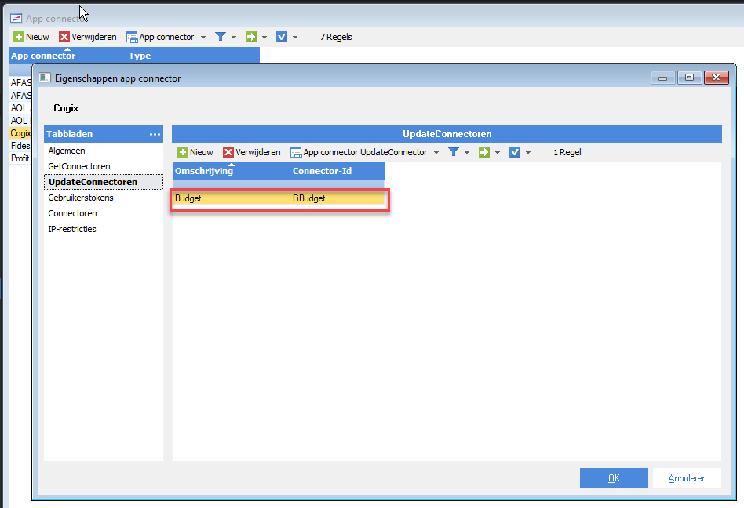The height and width of the screenshot is (508, 744).
Task: Minimize the Eigenschappen app connector dialog
Action: (663, 78)
